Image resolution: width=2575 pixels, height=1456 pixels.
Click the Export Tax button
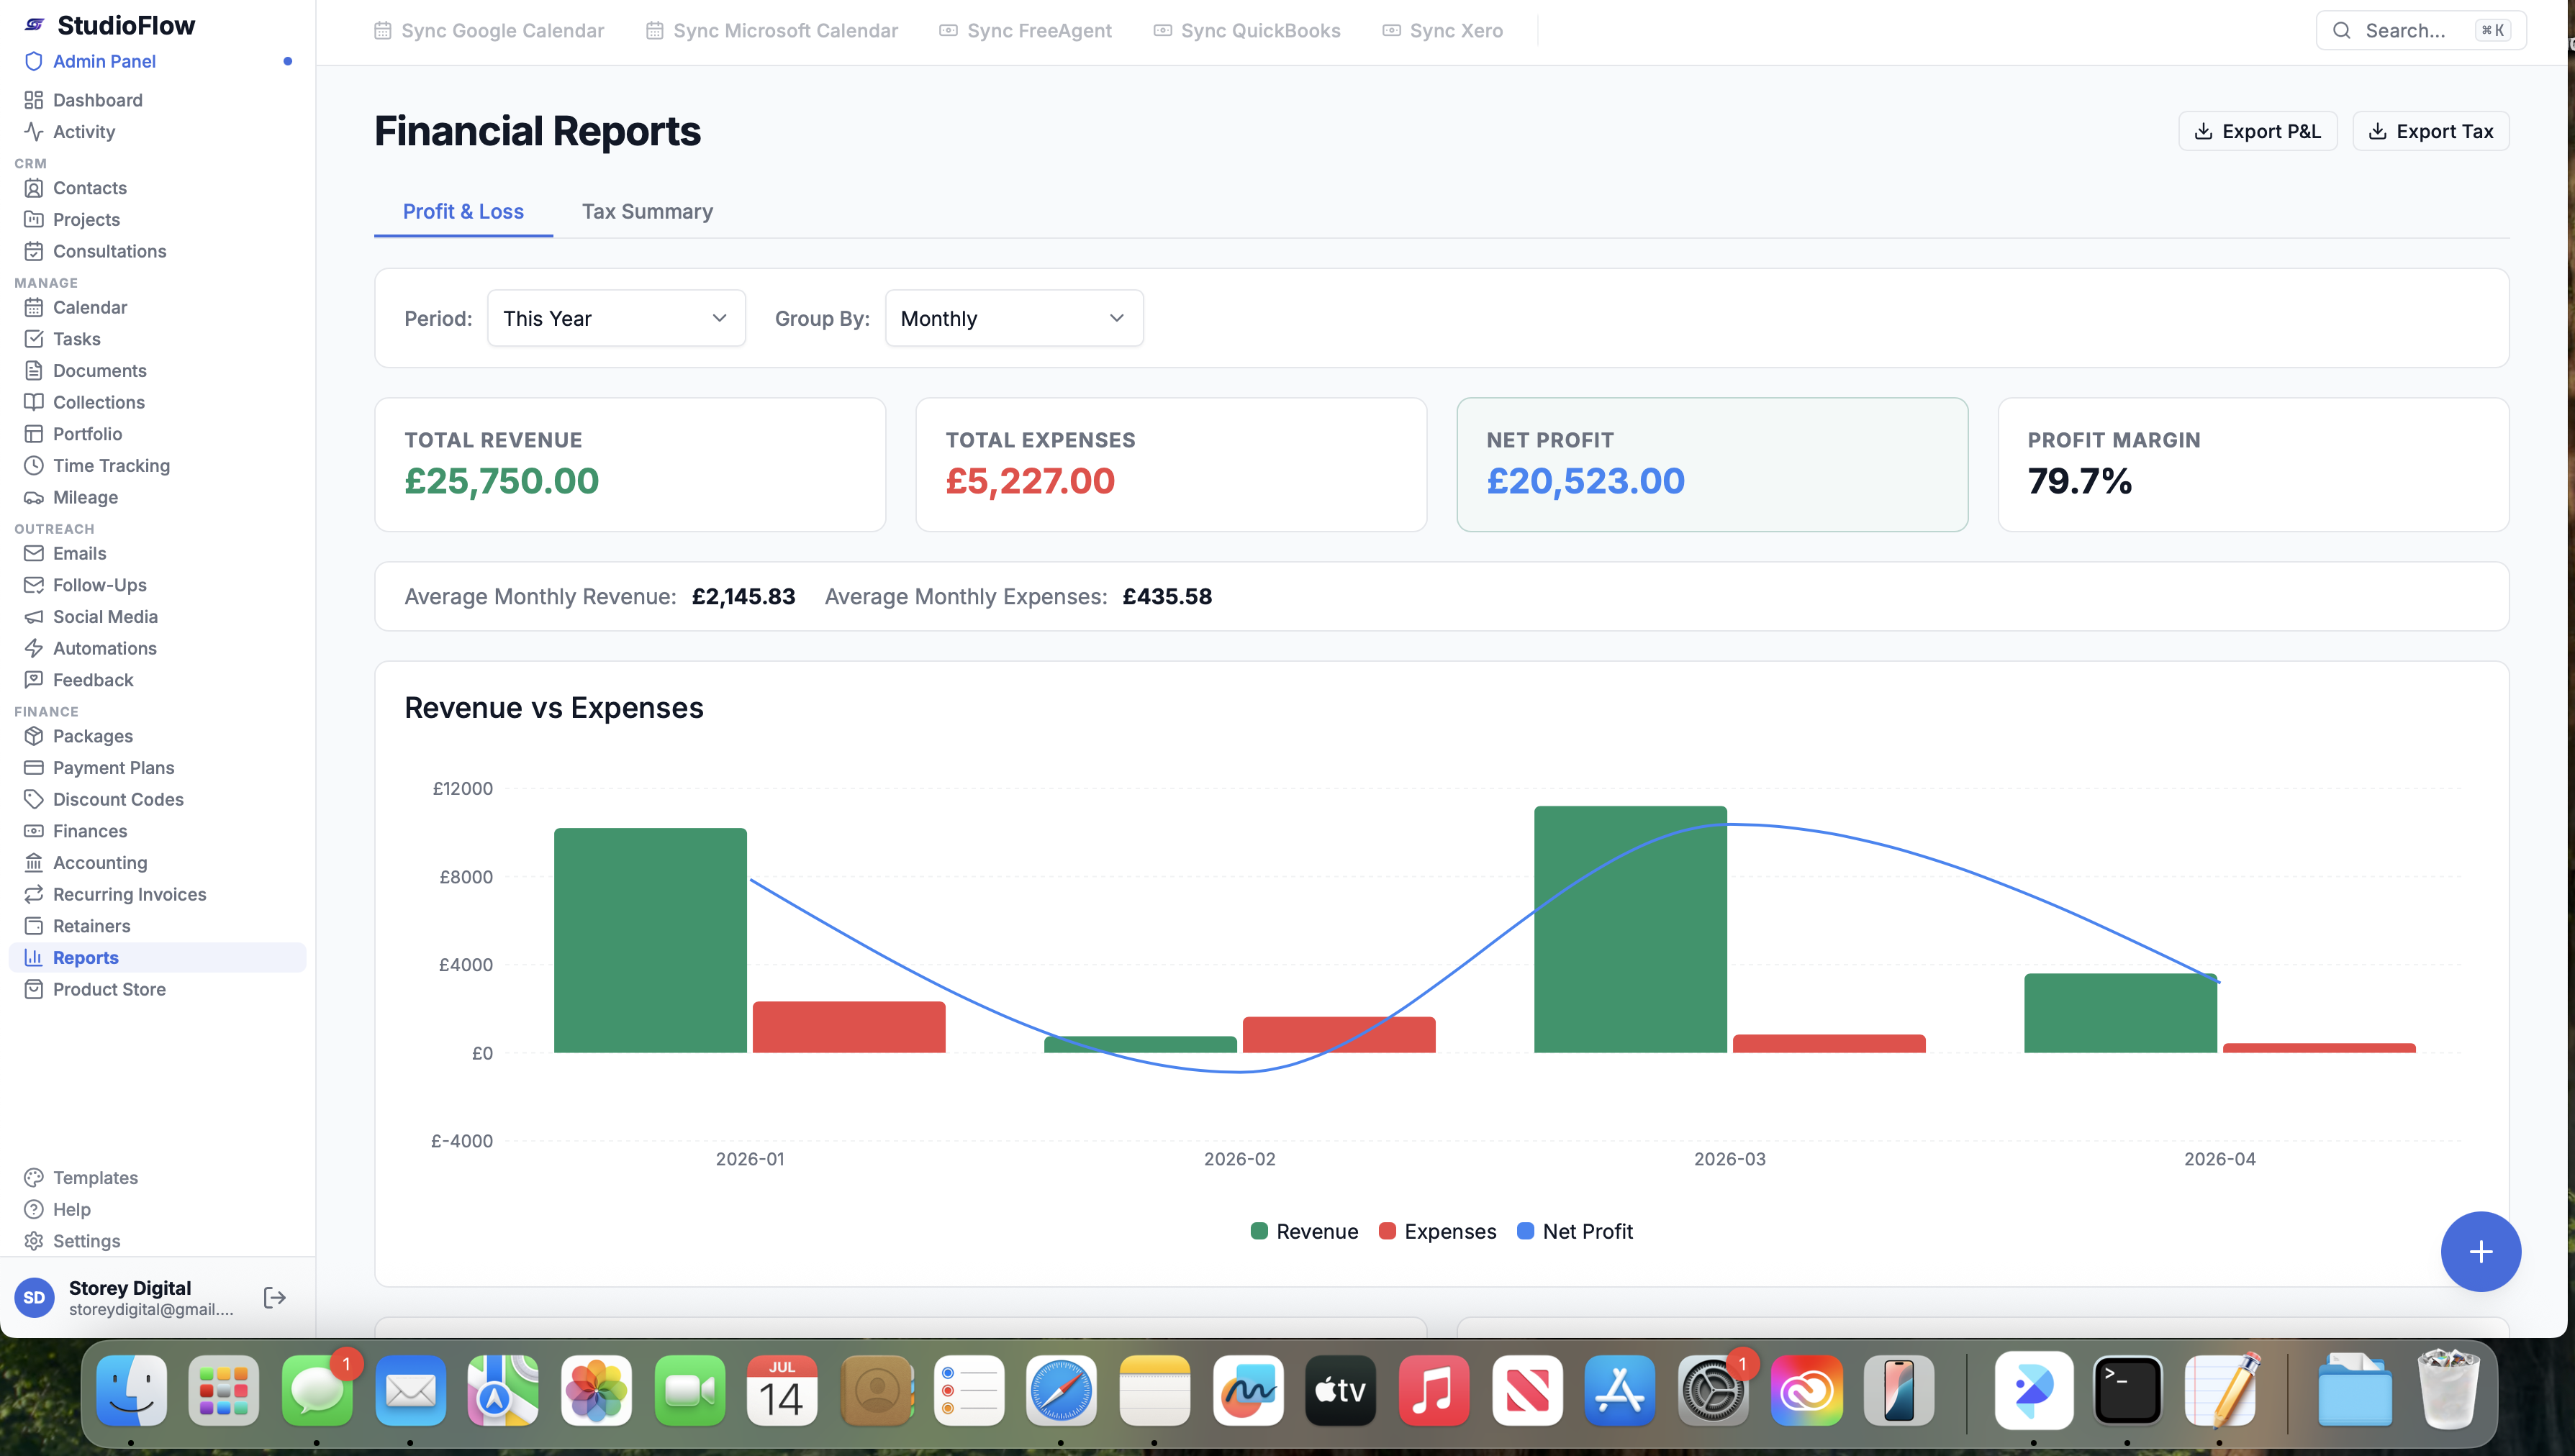2430,131
